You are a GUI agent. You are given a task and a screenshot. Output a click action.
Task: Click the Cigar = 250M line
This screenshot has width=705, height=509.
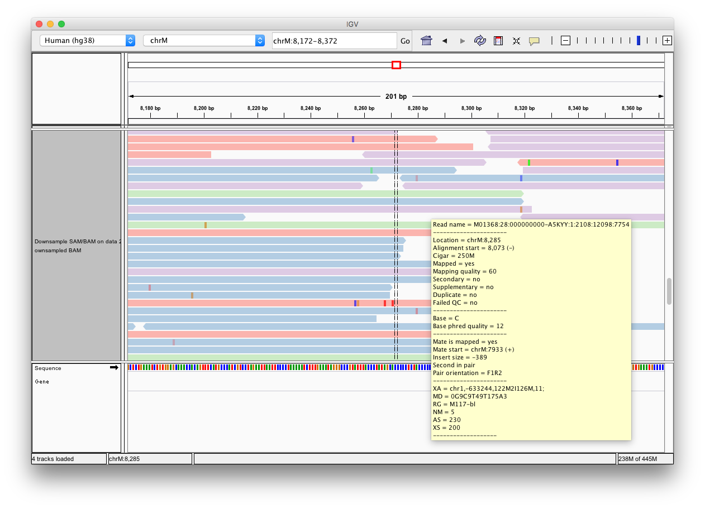tap(452, 256)
